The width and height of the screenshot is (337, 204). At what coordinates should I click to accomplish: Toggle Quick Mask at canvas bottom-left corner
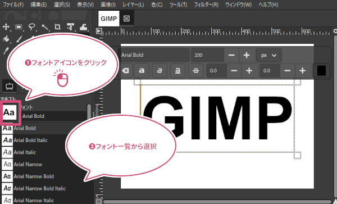tap(99, 201)
